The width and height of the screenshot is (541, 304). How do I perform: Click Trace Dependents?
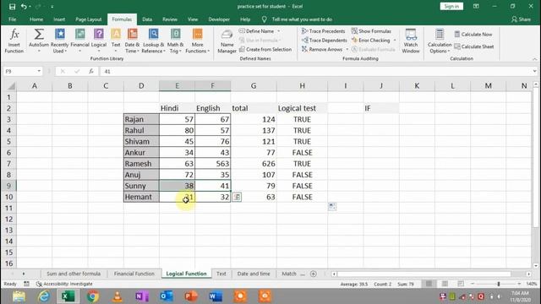(325, 41)
